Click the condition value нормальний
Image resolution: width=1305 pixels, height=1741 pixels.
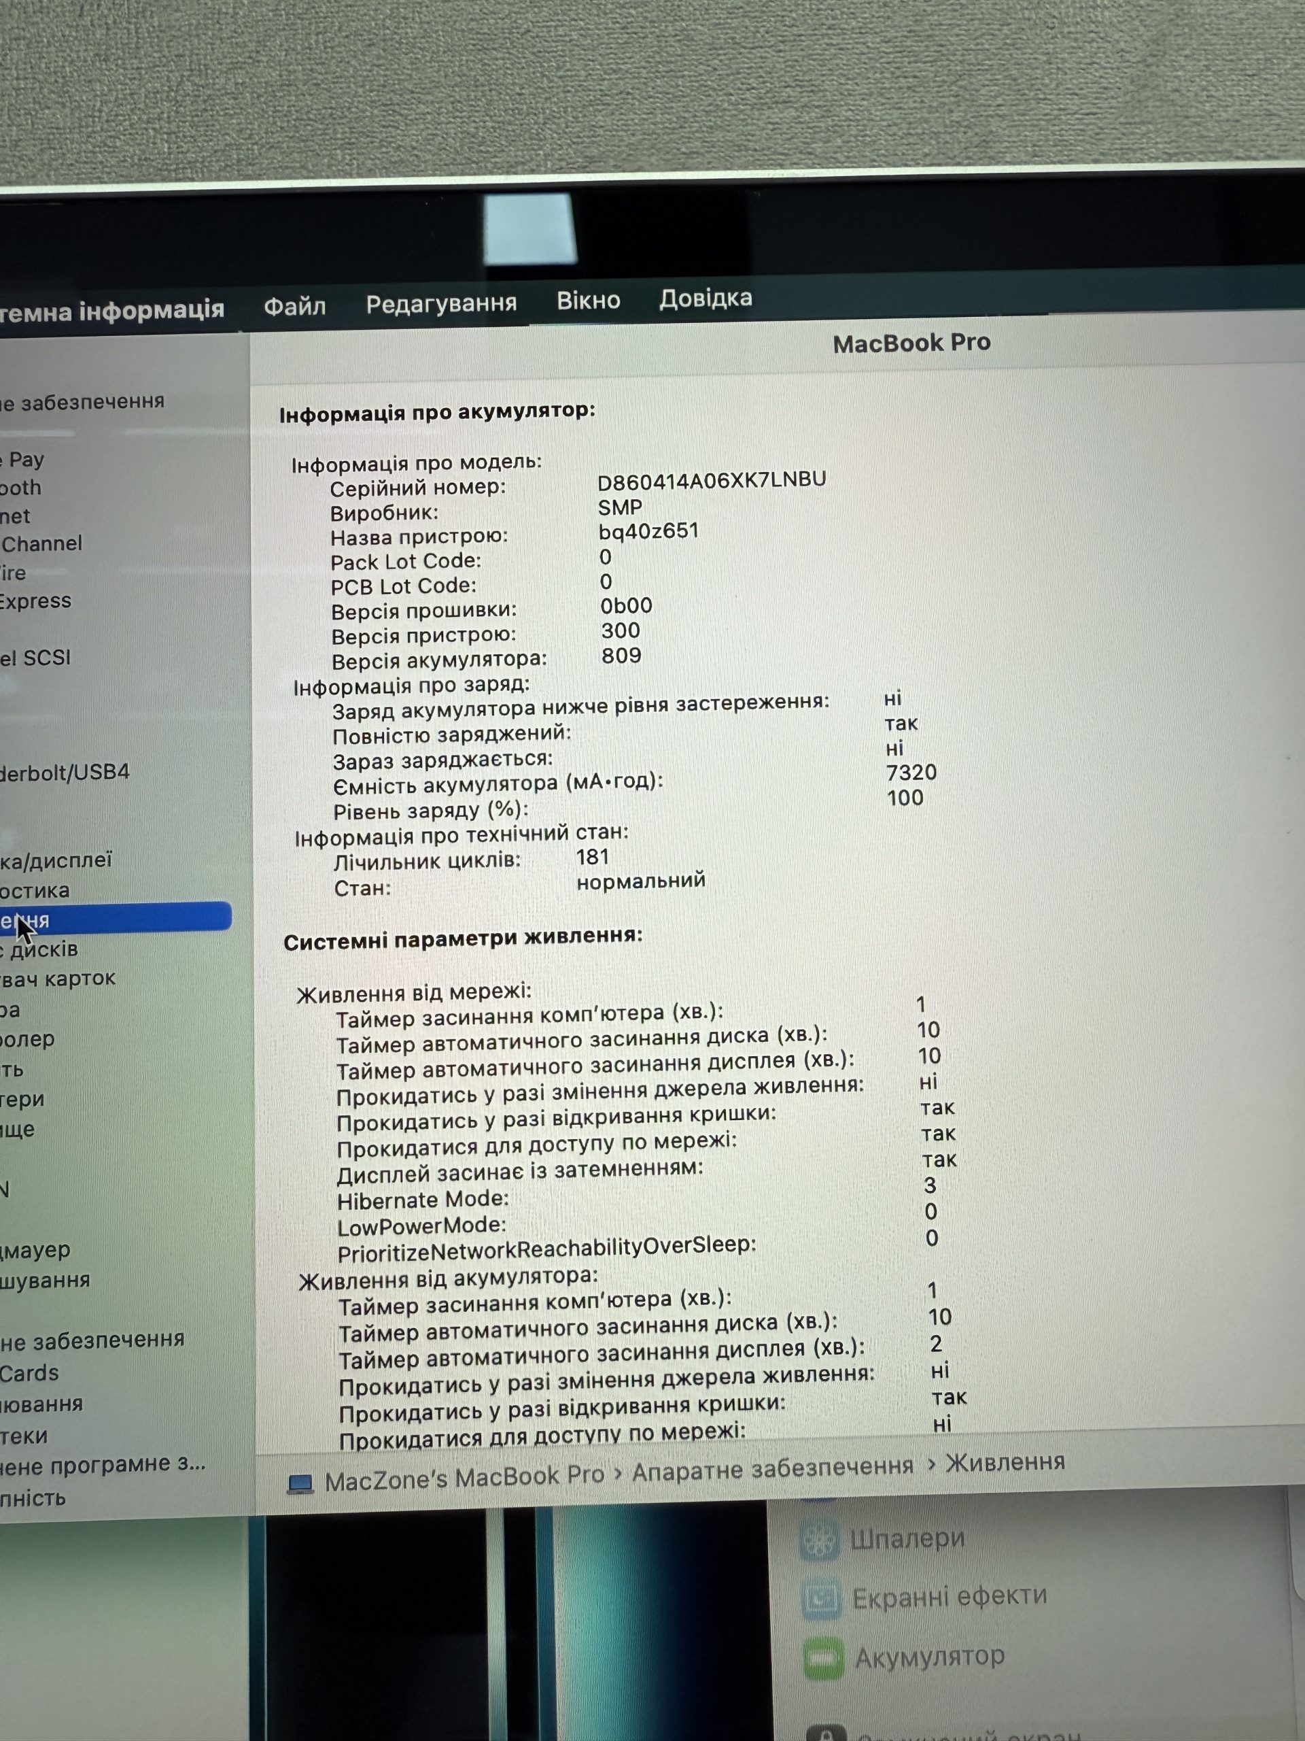[641, 881]
